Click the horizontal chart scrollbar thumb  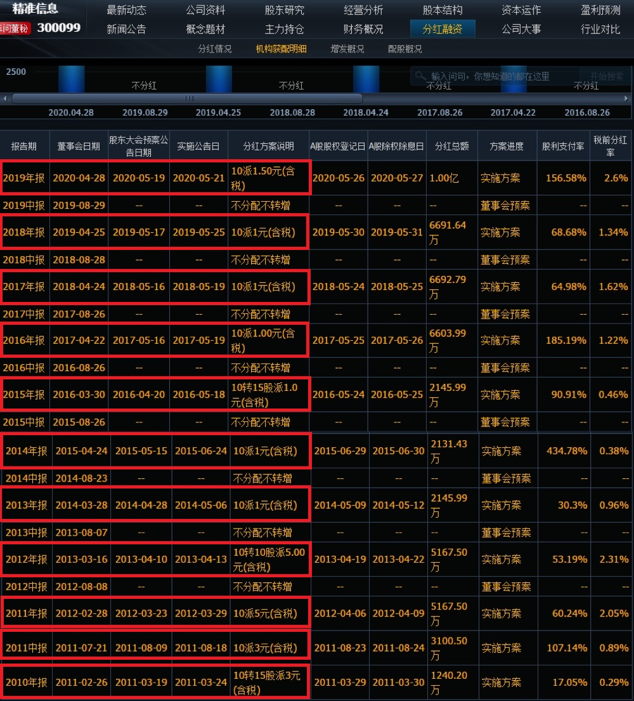[x=187, y=98]
